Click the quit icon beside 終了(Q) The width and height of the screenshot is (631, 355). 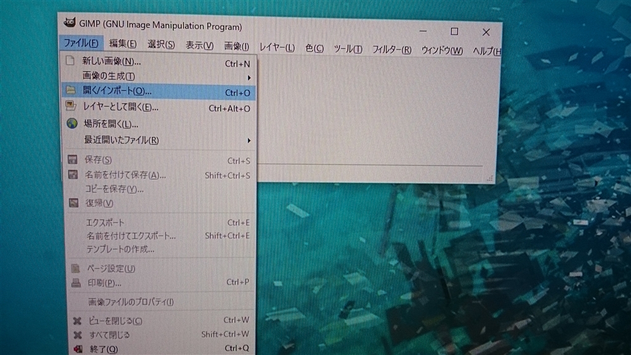point(78,349)
